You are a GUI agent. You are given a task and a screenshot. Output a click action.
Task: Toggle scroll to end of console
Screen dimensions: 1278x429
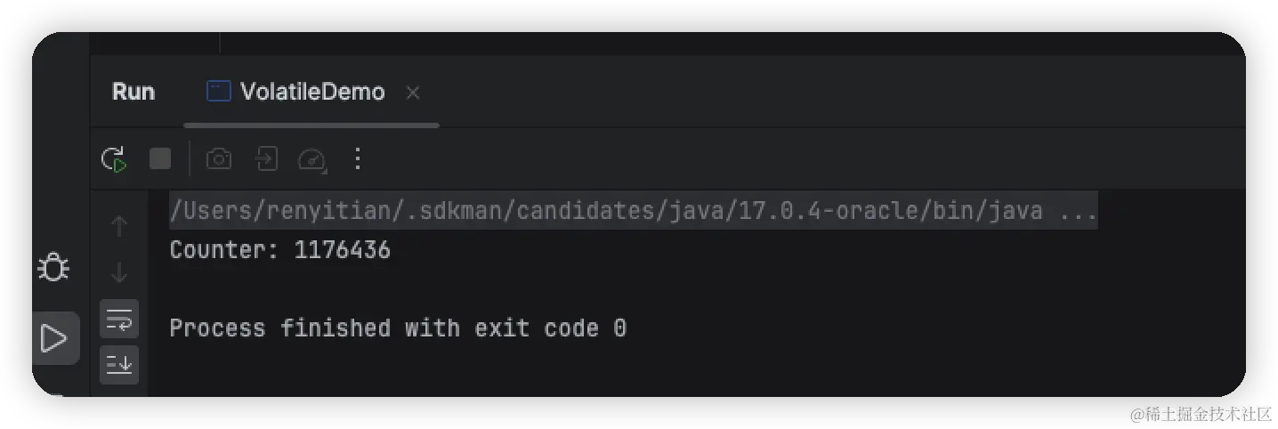tap(119, 363)
